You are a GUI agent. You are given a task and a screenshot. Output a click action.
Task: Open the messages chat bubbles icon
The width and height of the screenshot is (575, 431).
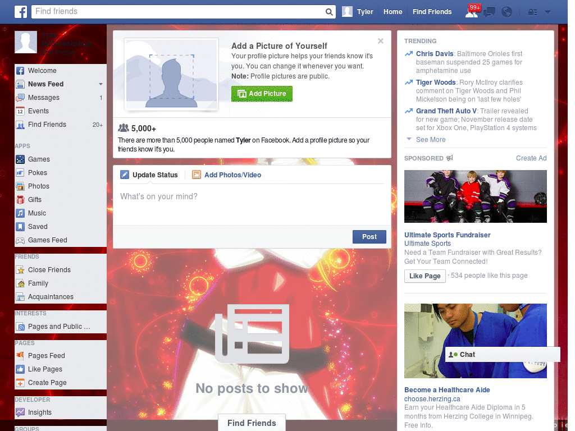(x=489, y=12)
